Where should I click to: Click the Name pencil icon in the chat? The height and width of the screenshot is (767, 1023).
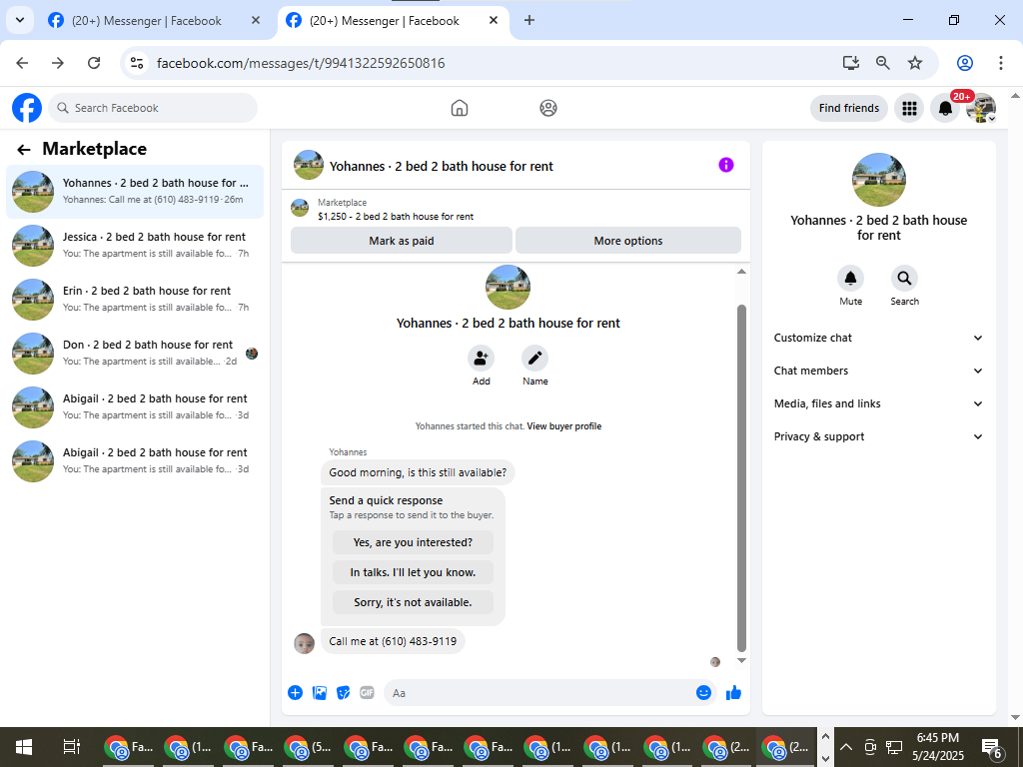pos(535,358)
